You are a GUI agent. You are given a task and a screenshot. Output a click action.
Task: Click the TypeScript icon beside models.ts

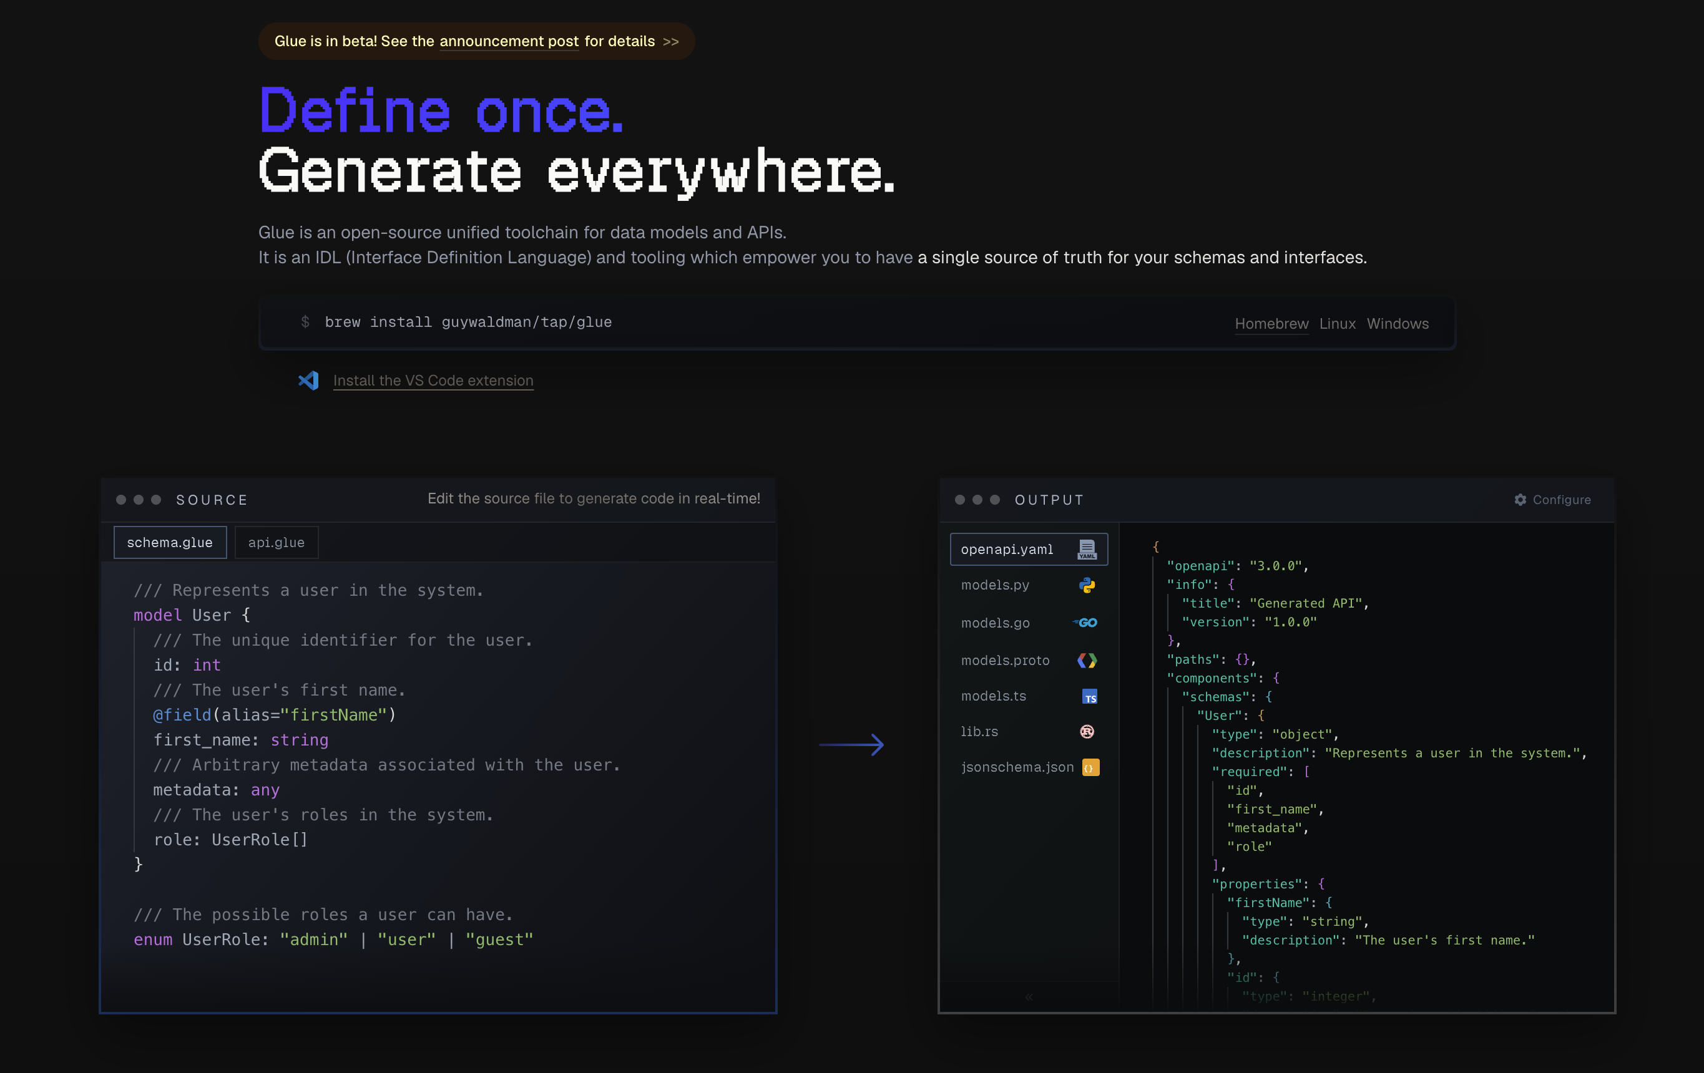pyautogui.click(x=1090, y=697)
